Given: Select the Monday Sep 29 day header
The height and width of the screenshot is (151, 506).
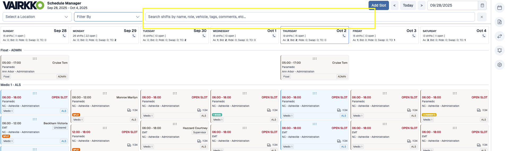Looking at the screenshot, I should [x=105, y=31].
